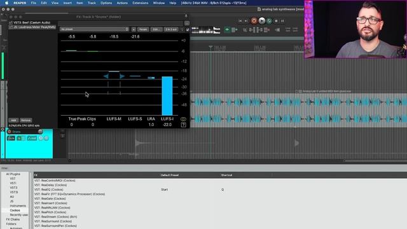Viewport: 407px width, 229px height.
Task: Open the File menu
Action: [x=34, y=3]
